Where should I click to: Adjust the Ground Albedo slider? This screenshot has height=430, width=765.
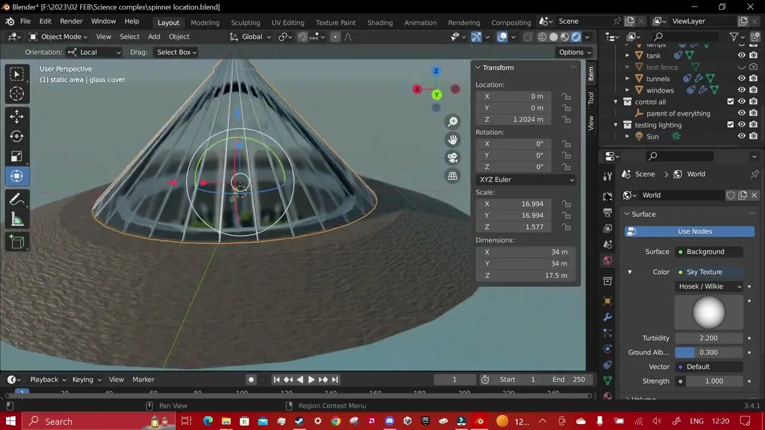709,352
